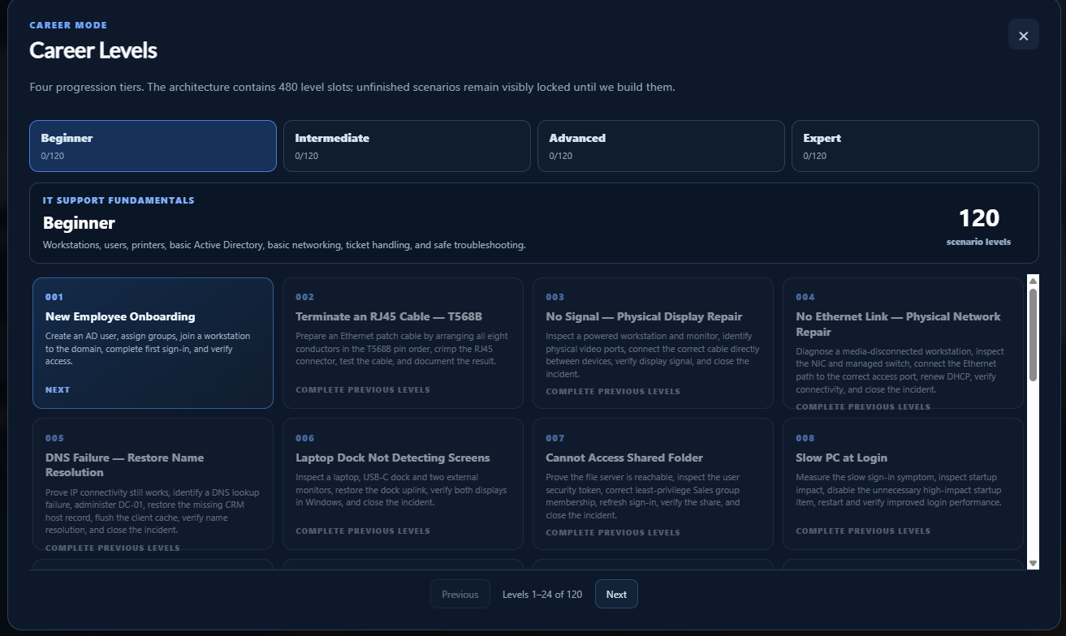Open level 001 New Employee Onboarding

coord(153,343)
